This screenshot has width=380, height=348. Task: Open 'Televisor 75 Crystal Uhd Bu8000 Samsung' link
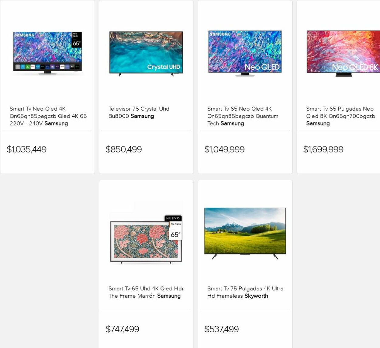pyautogui.click(x=139, y=112)
